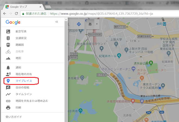Click the 印刷 printer icon

tap(8, 108)
